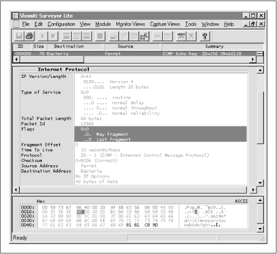Open the Window menu

click(x=210, y=24)
